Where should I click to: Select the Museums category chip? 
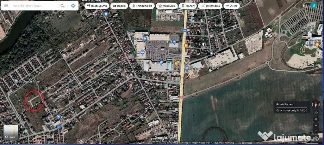[x=167, y=6]
